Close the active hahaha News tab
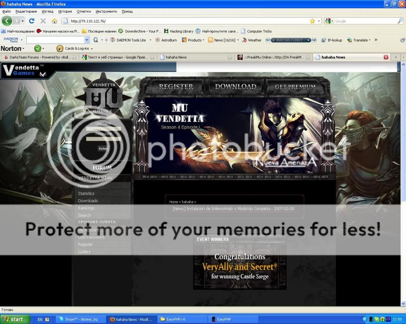 [386, 57]
